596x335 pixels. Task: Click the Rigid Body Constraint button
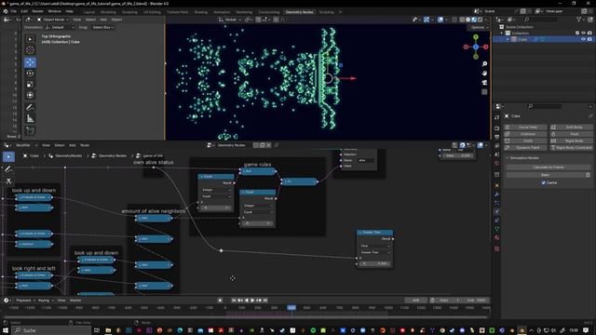571,147
